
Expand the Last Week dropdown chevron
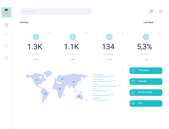[x=159, y=23]
